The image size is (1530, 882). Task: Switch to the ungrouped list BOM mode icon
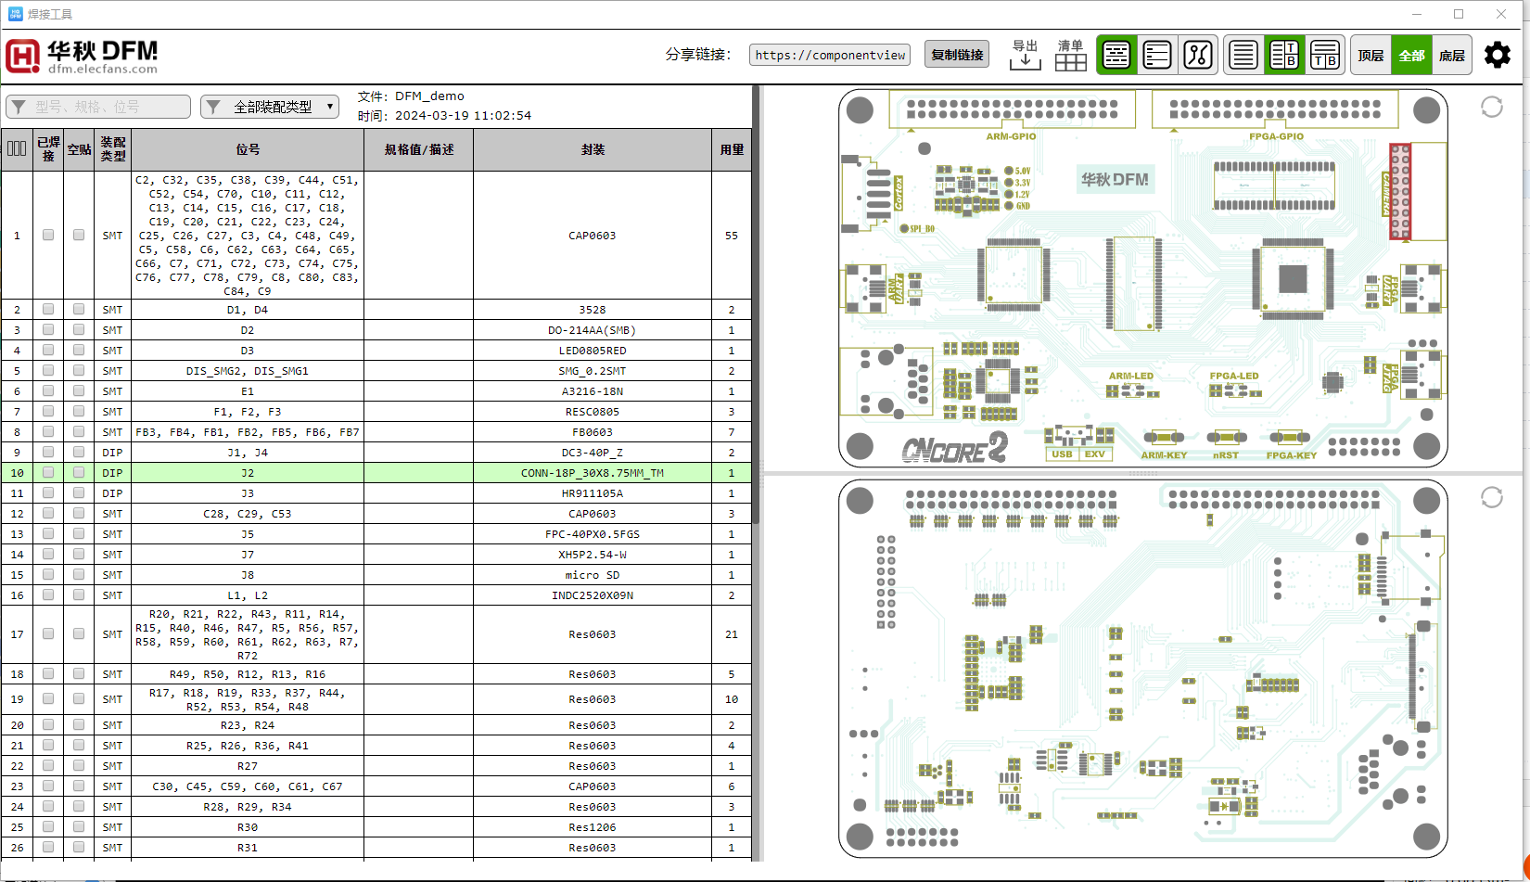click(x=1157, y=56)
